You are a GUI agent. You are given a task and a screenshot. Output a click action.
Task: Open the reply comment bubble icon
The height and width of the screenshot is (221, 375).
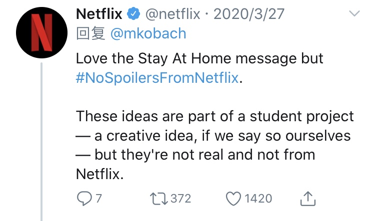pyautogui.click(x=84, y=199)
